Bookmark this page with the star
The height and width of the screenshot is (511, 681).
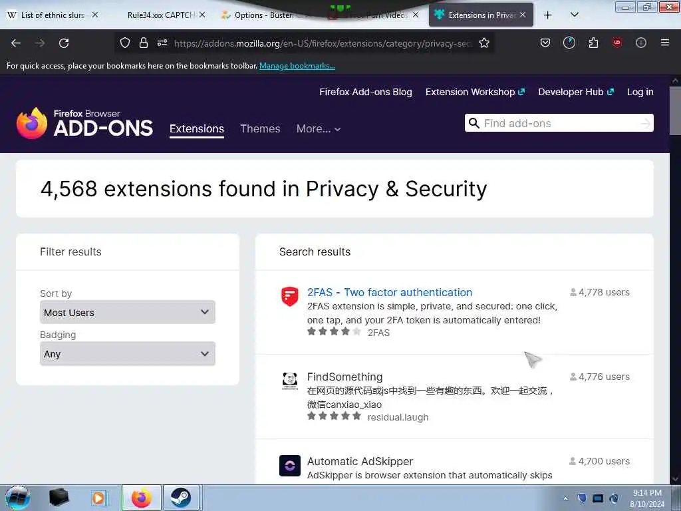[484, 43]
